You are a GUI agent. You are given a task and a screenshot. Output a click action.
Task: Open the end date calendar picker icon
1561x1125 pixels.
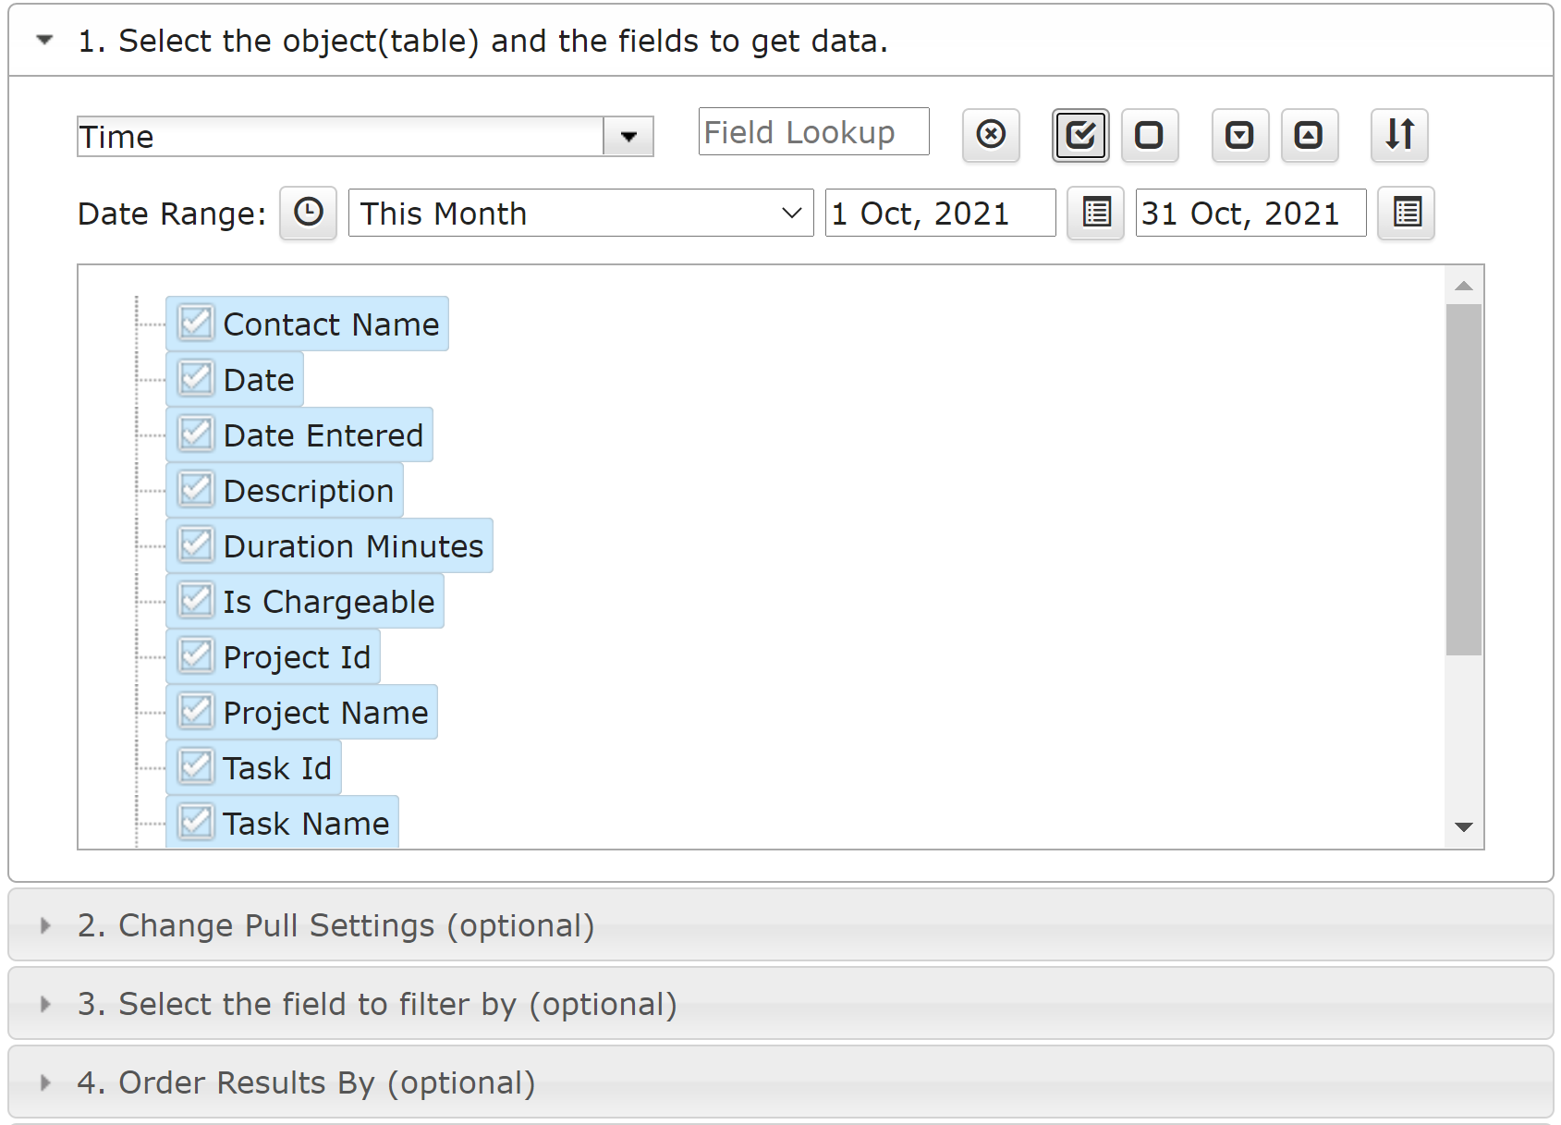[1407, 214]
